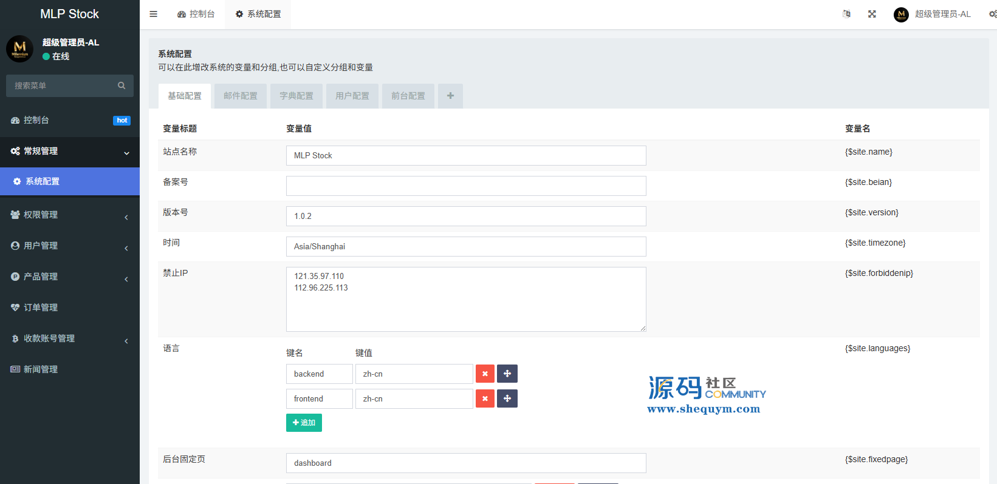Expand the 产品管理 sidebar menu
Viewport: 997px width, 484px height.
[70, 277]
